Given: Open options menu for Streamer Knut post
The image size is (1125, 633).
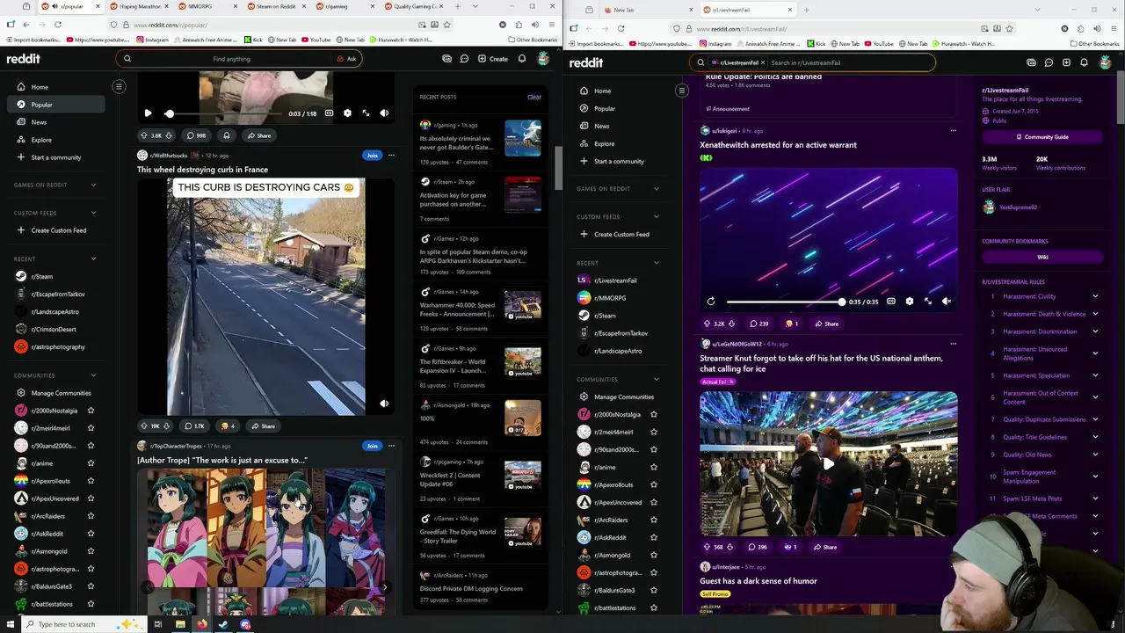Looking at the screenshot, I should pyautogui.click(x=954, y=344).
